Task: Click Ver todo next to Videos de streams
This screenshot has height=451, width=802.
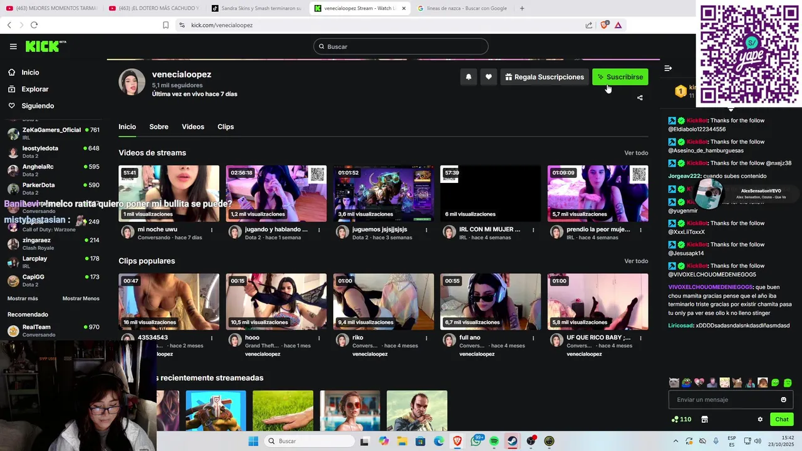Action: pos(636,153)
